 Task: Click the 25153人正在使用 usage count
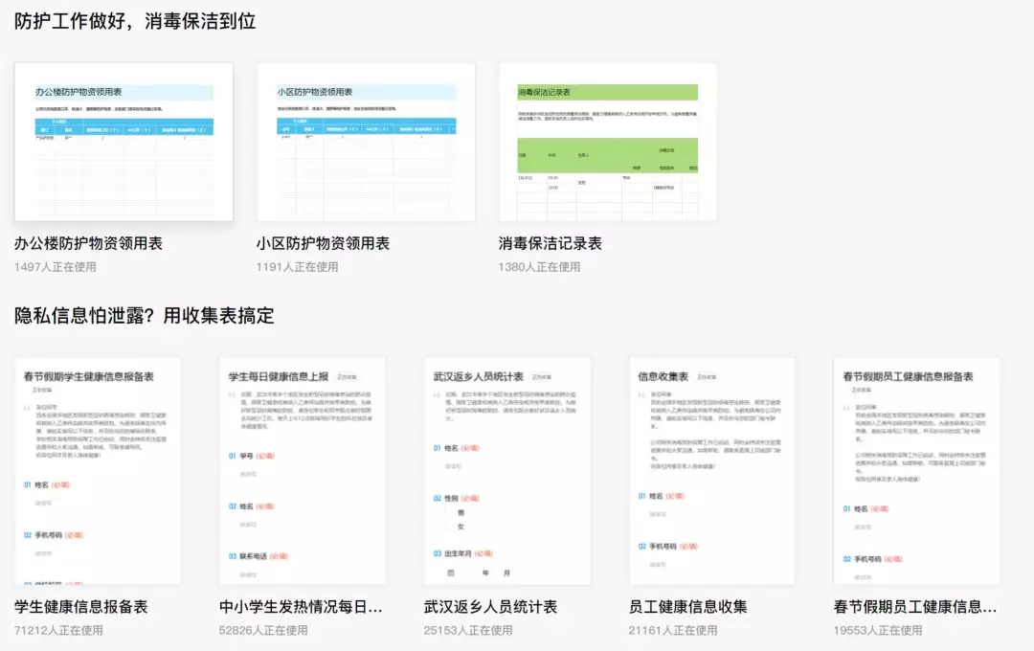pos(468,631)
